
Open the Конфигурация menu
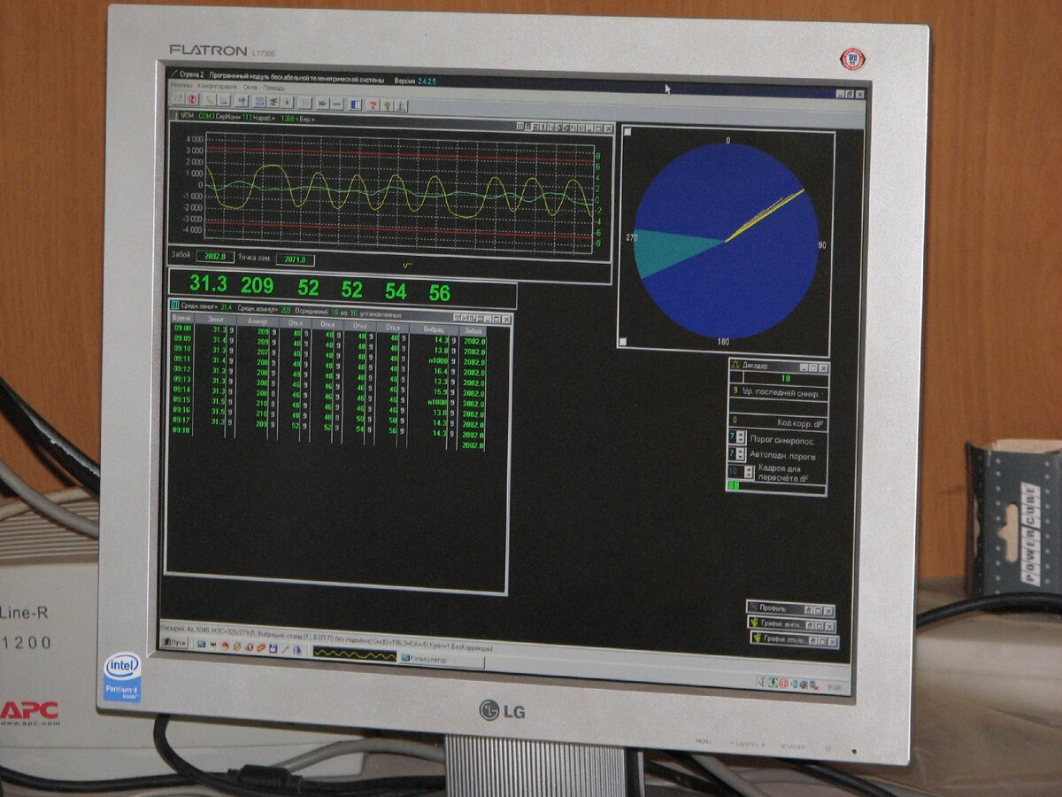tap(219, 87)
